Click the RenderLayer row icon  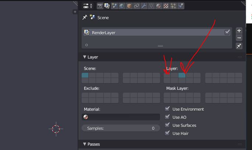pos(86,32)
